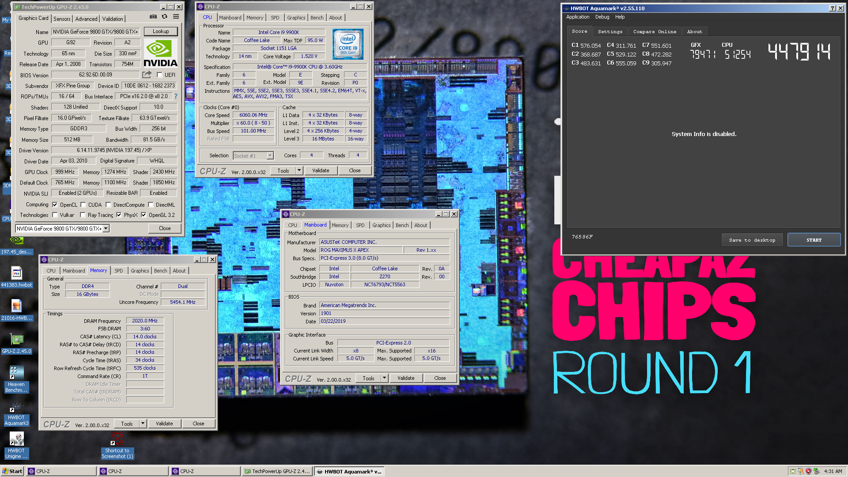Click the Core Speed 6060.06 MHz value
Viewport: 848px width, 477px height.
(254, 115)
